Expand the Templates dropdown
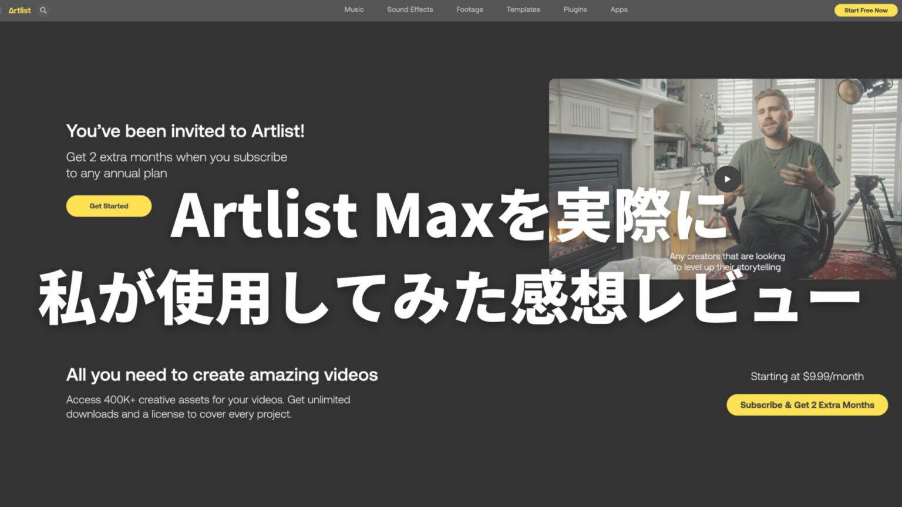The width and height of the screenshot is (902, 507). (x=523, y=9)
